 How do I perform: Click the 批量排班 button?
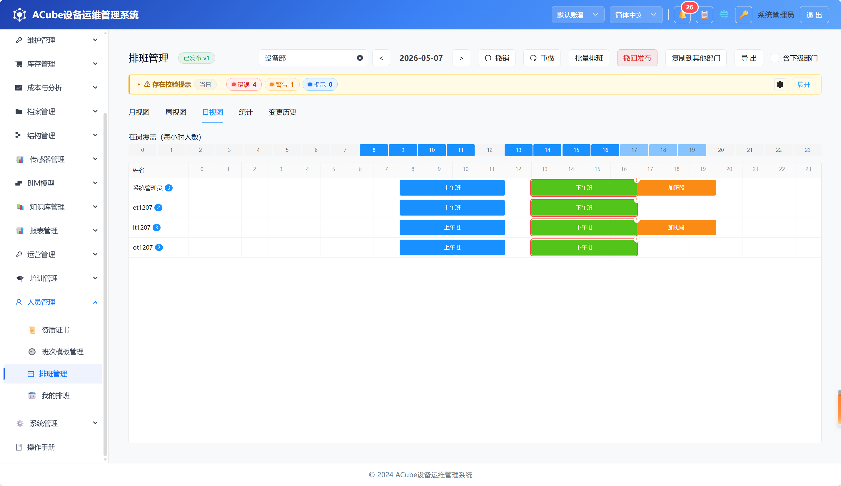pyautogui.click(x=589, y=58)
